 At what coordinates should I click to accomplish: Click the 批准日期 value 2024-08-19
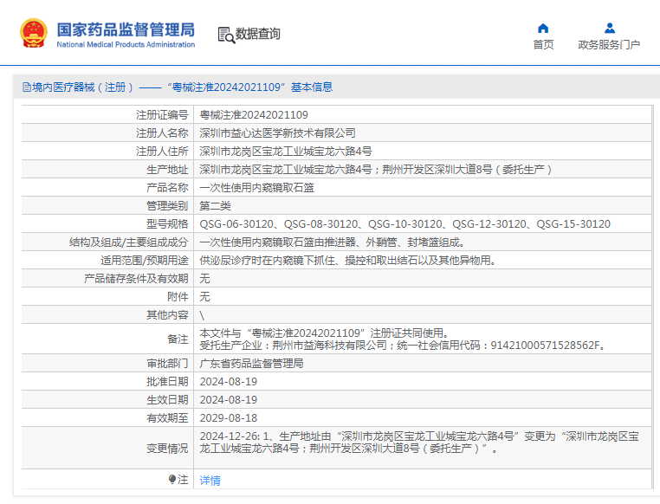(x=228, y=382)
